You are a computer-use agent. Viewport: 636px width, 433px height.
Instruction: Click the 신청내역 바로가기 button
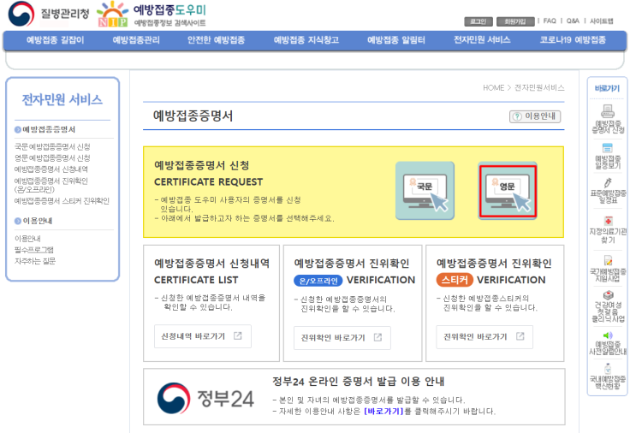202,336
